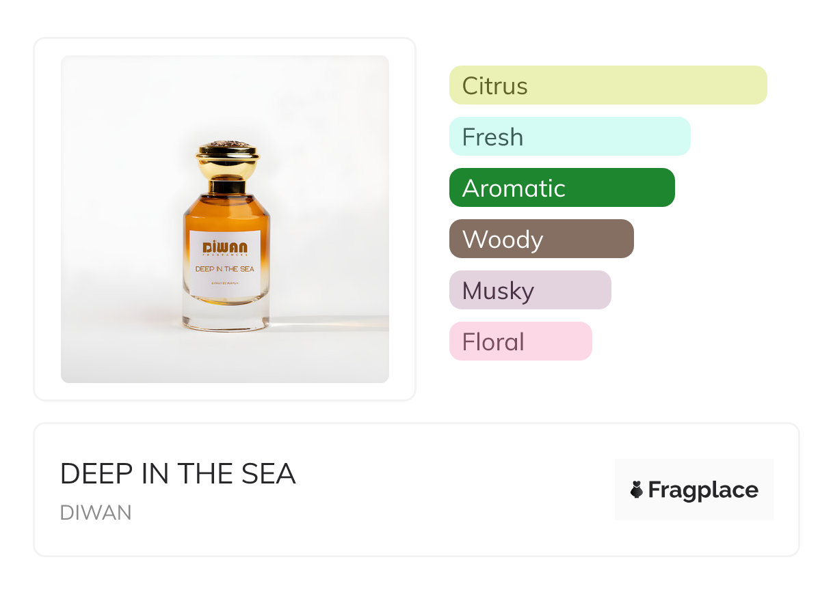Click 'DEEP IN THE SEA' text on bottle
This screenshot has height=590, width=833.
pyautogui.click(x=224, y=269)
